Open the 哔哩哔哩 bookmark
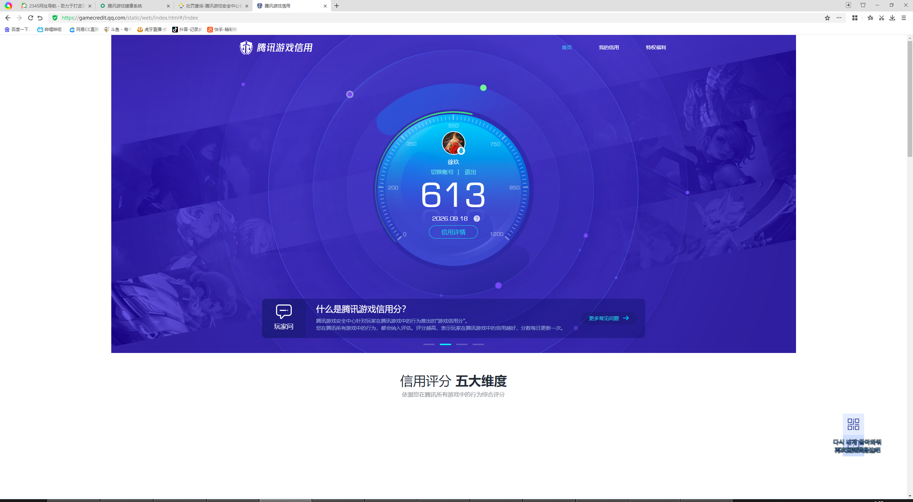913x502 pixels. click(50, 30)
